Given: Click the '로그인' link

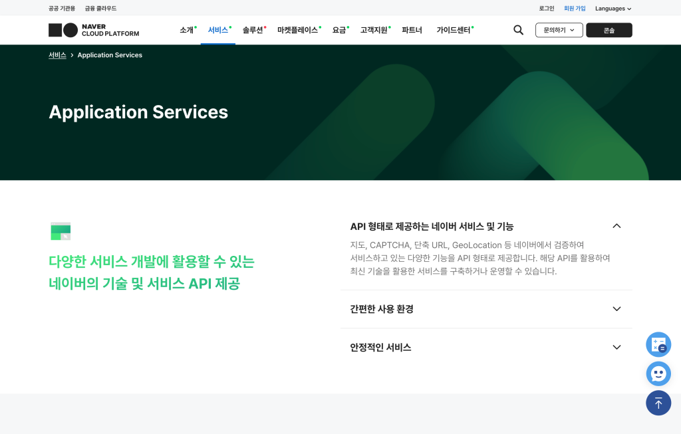Looking at the screenshot, I should 547,9.
